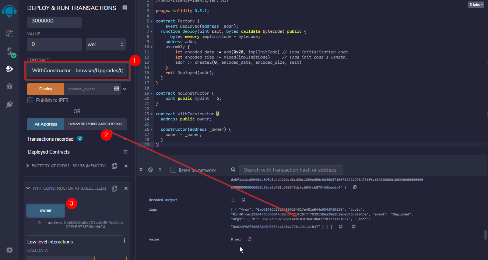
Task: Click 'decoded output' label in terminal
Action: [163, 200]
